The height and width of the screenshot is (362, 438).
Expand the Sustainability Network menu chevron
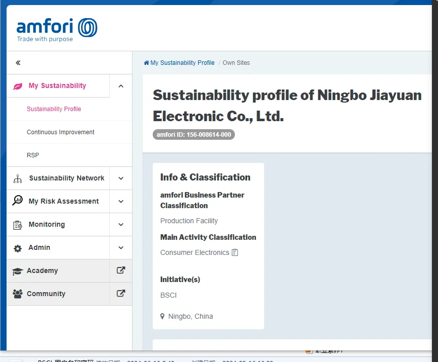[x=121, y=178]
